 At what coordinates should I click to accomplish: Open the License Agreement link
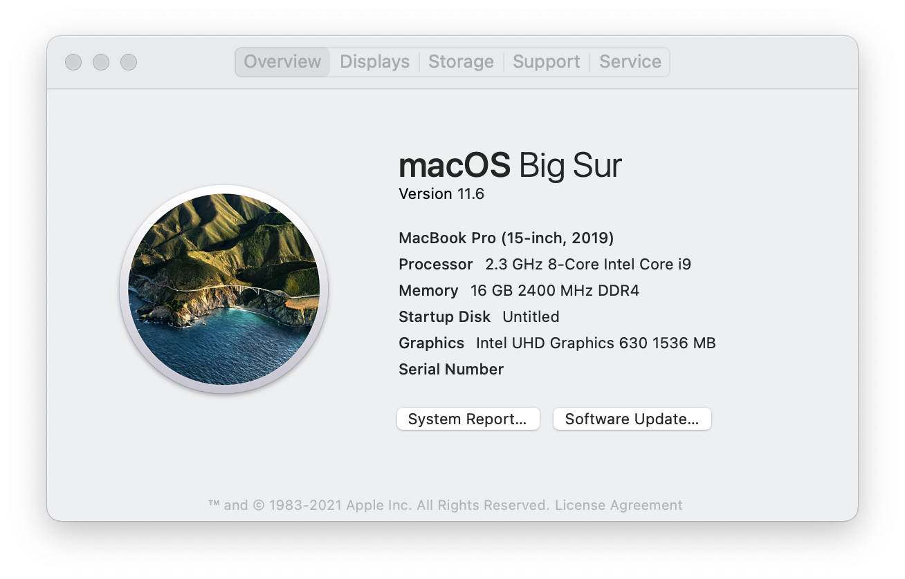pyautogui.click(x=619, y=505)
